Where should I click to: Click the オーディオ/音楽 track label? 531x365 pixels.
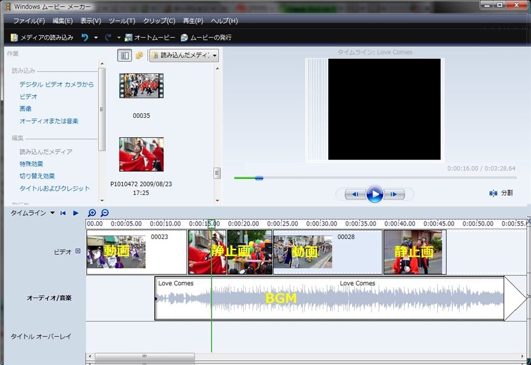point(49,298)
